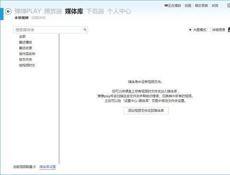Click 添加视频文件夹到媒体库 button
The width and height of the screenshot is (230, 175).
point(146,110)
